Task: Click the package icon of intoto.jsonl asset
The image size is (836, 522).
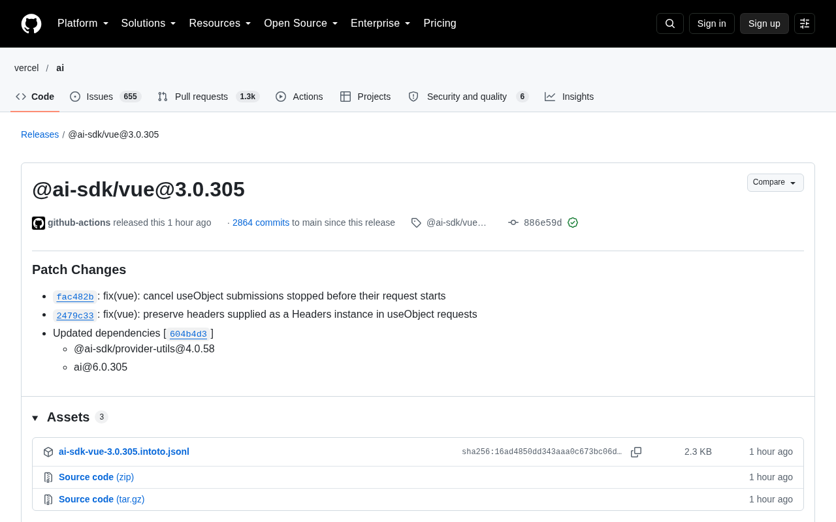Action: click(x=48, y=452)
